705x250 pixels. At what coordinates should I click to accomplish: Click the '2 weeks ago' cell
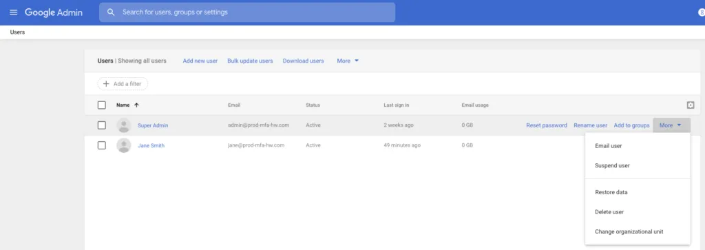coord(399,125)
